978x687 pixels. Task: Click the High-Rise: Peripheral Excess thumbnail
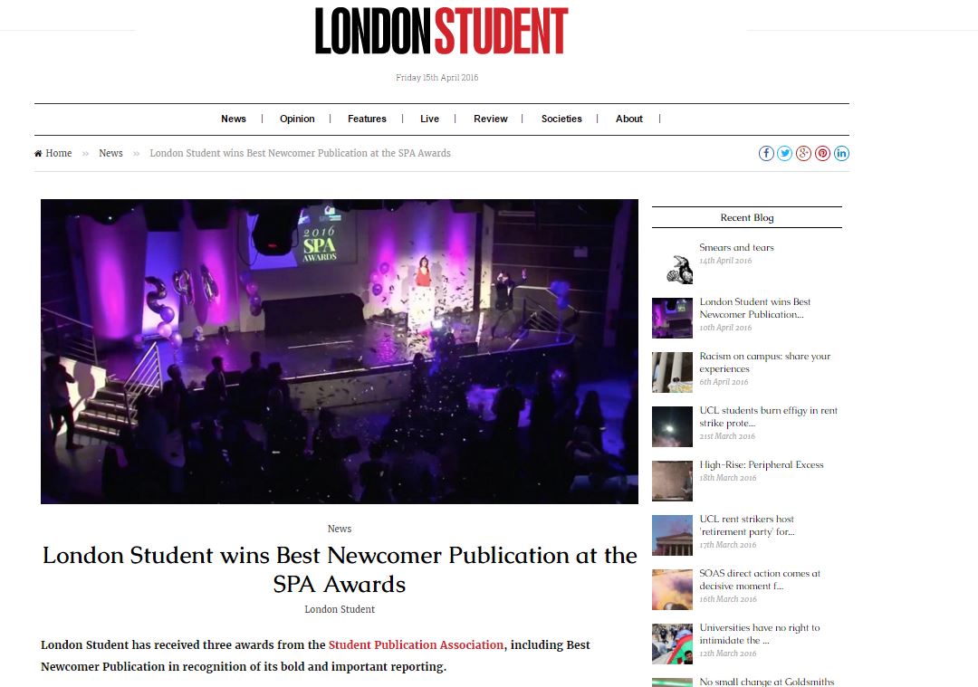click(x=672, y=481)
